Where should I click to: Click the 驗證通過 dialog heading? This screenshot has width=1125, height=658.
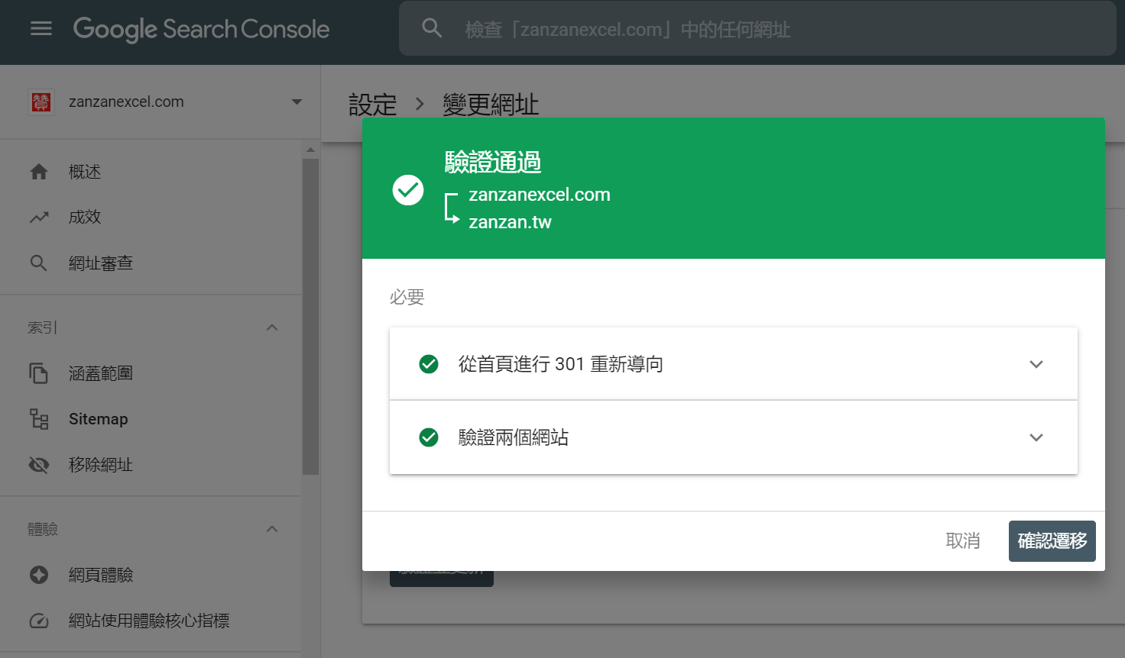493,162
